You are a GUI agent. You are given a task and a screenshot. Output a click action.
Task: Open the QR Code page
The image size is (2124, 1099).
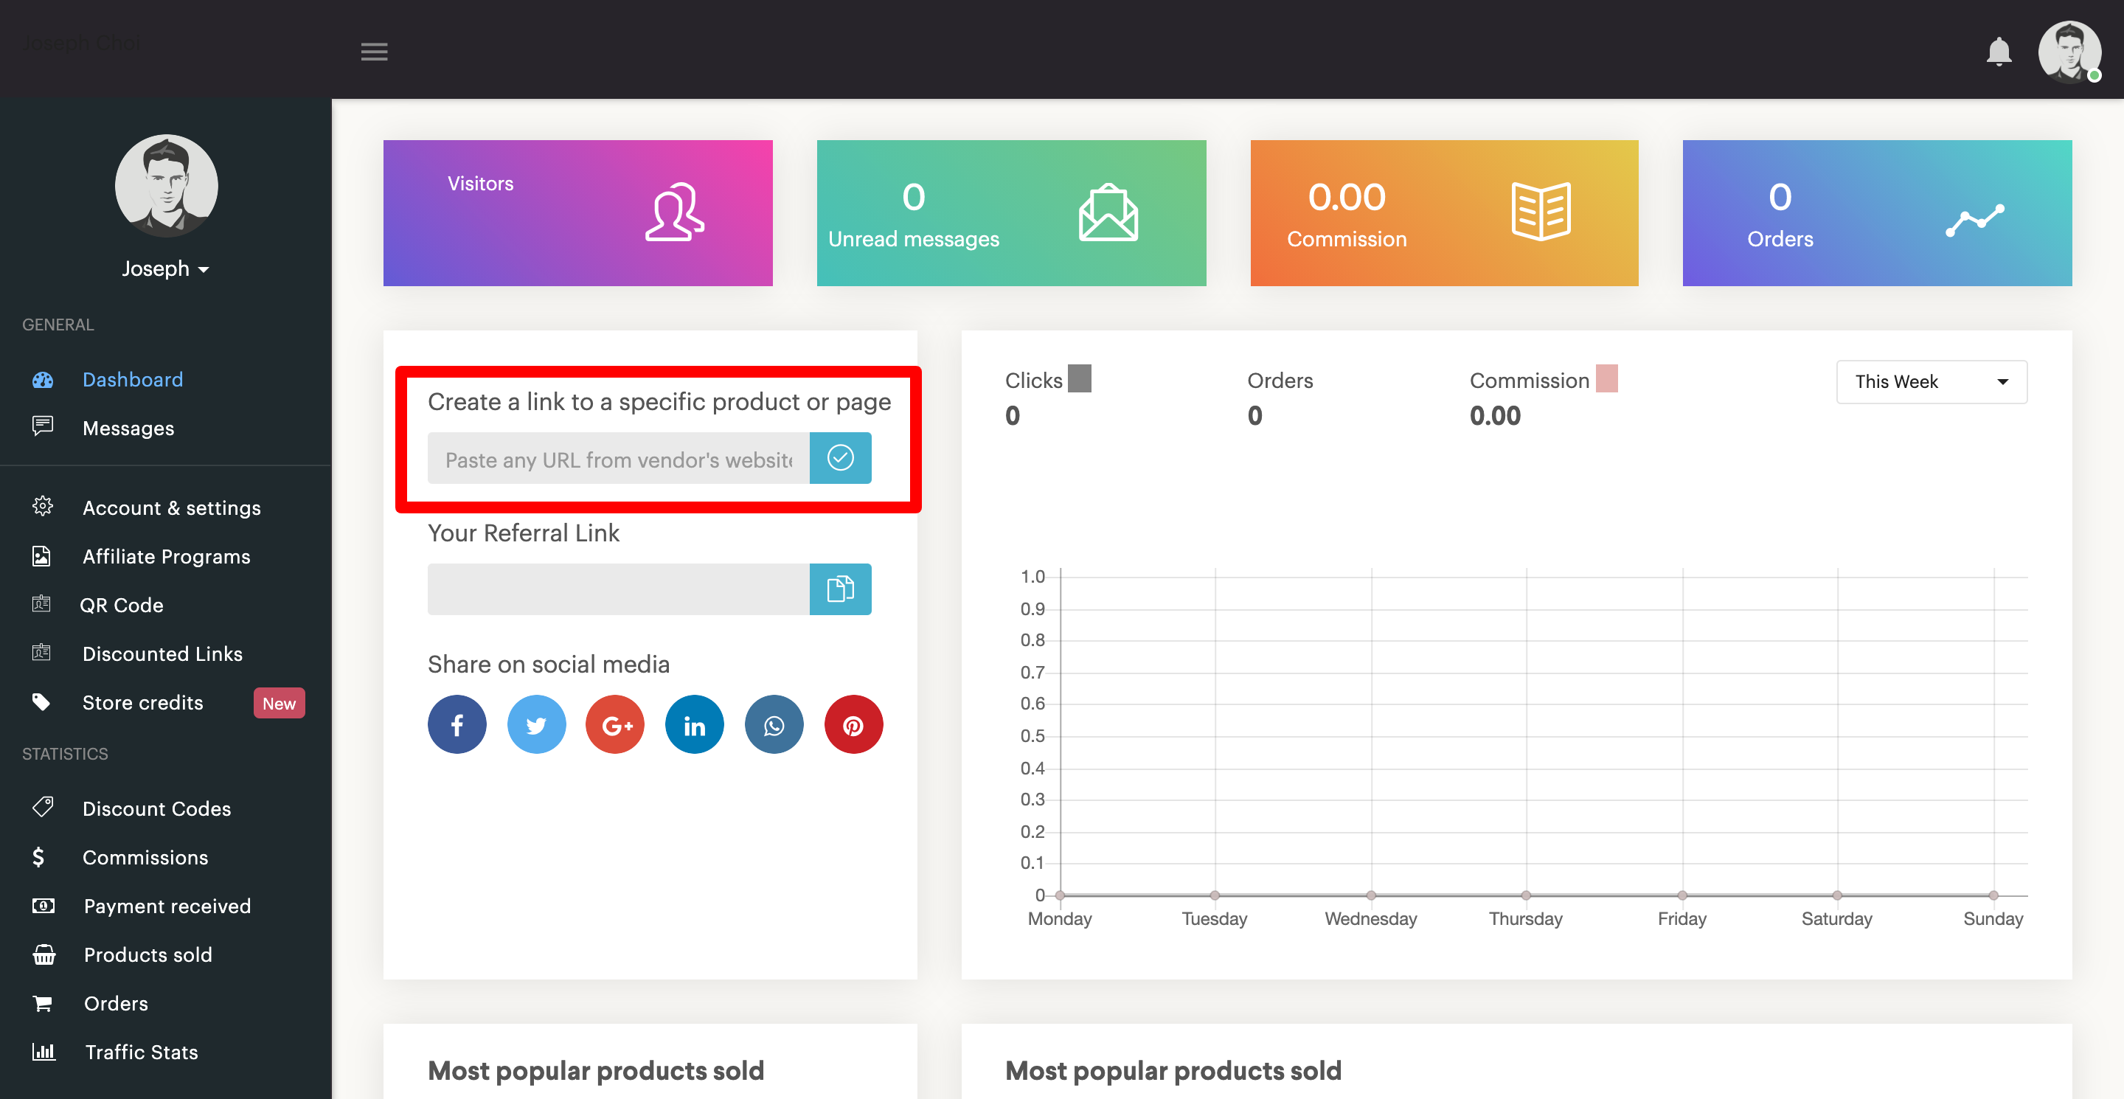coord(122,605)
